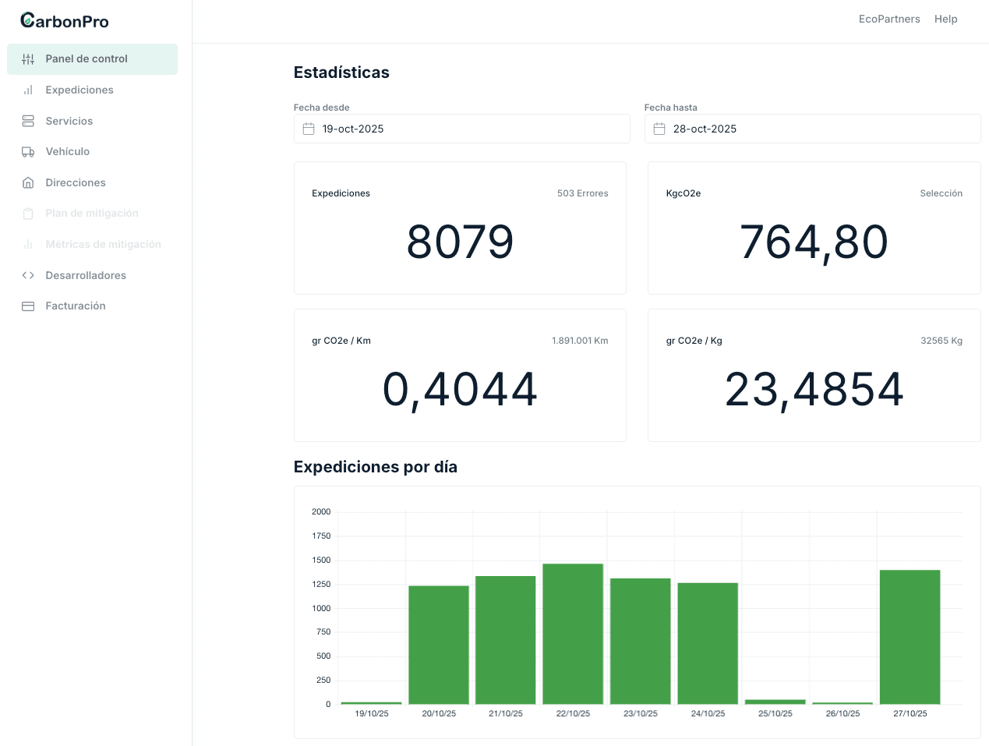Click the Servicios stacked icon in sidebar
The image size is (989, 746).
[27, 121]
